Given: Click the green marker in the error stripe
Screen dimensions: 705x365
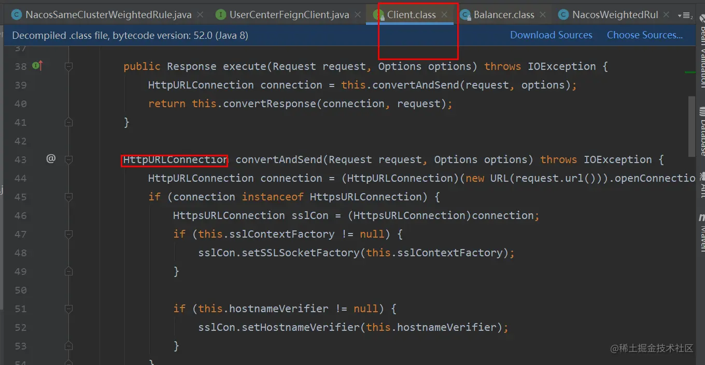Looking at the screenshot, I should (690, 72).
